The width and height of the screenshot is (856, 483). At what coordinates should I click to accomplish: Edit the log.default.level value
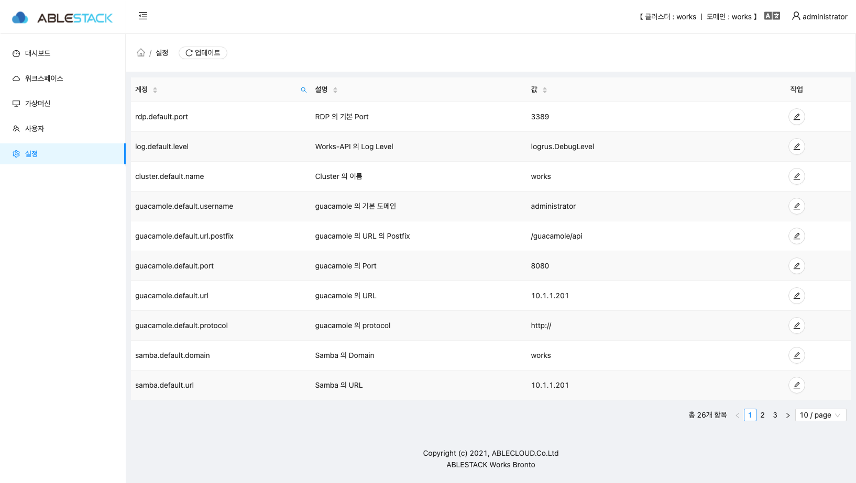pyautogui.click(x=797, y=147)
